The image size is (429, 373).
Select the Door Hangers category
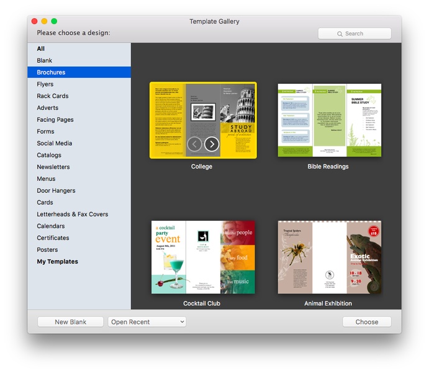point(56,191)
